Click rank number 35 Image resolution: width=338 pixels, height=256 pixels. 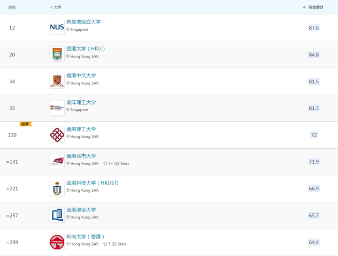[12, 108]
